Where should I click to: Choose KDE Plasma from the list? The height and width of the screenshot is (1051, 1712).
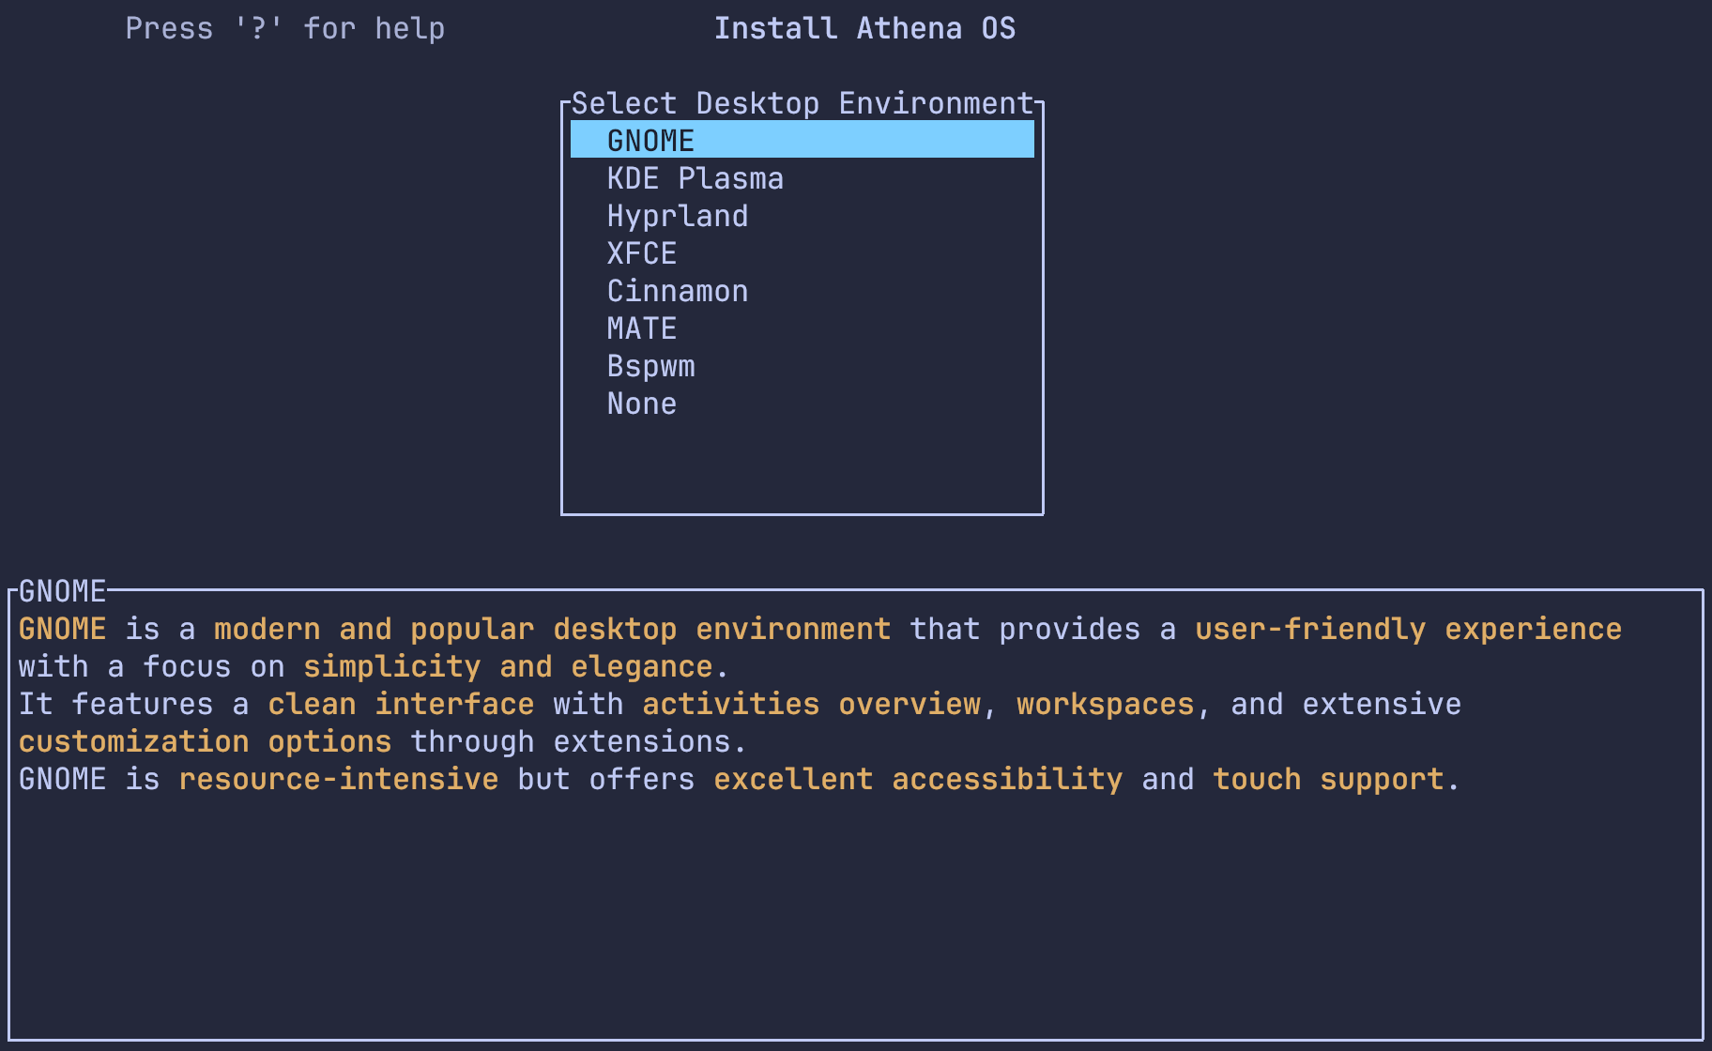pyautogui.click(x=695, y=178)
